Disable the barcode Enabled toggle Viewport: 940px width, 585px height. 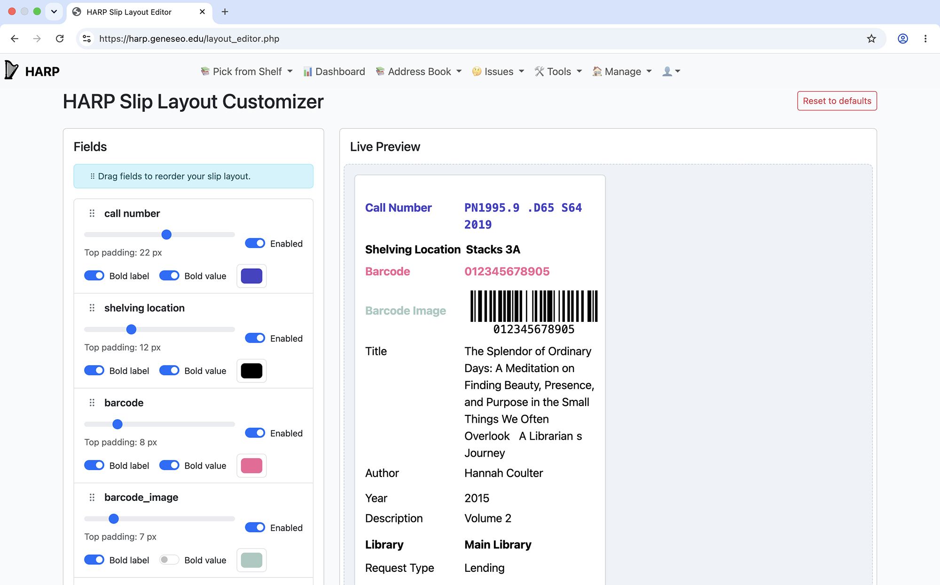(255, 433)
